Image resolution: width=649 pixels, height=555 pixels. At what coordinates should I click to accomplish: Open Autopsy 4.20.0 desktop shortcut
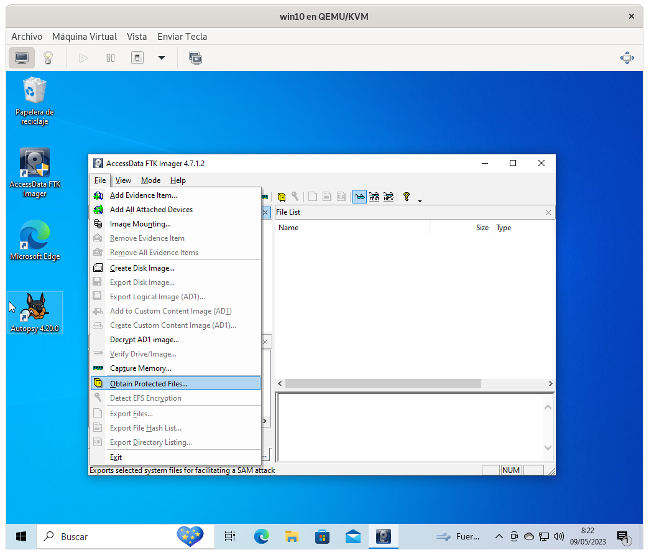pos(35,312)
